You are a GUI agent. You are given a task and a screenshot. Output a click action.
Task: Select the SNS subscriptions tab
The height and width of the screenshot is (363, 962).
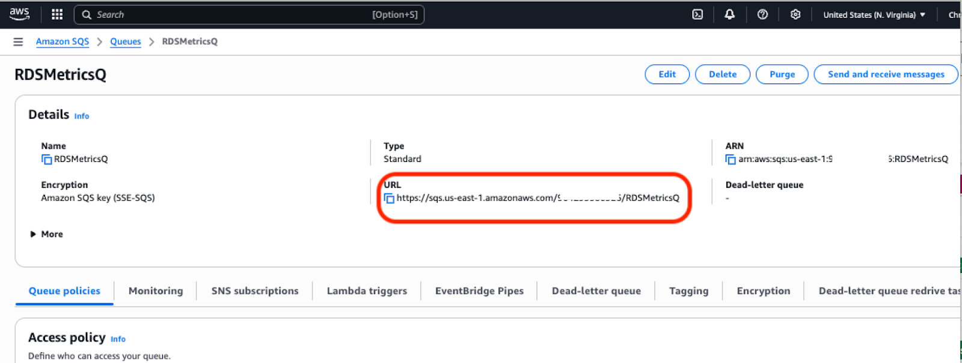click(255, 291)
